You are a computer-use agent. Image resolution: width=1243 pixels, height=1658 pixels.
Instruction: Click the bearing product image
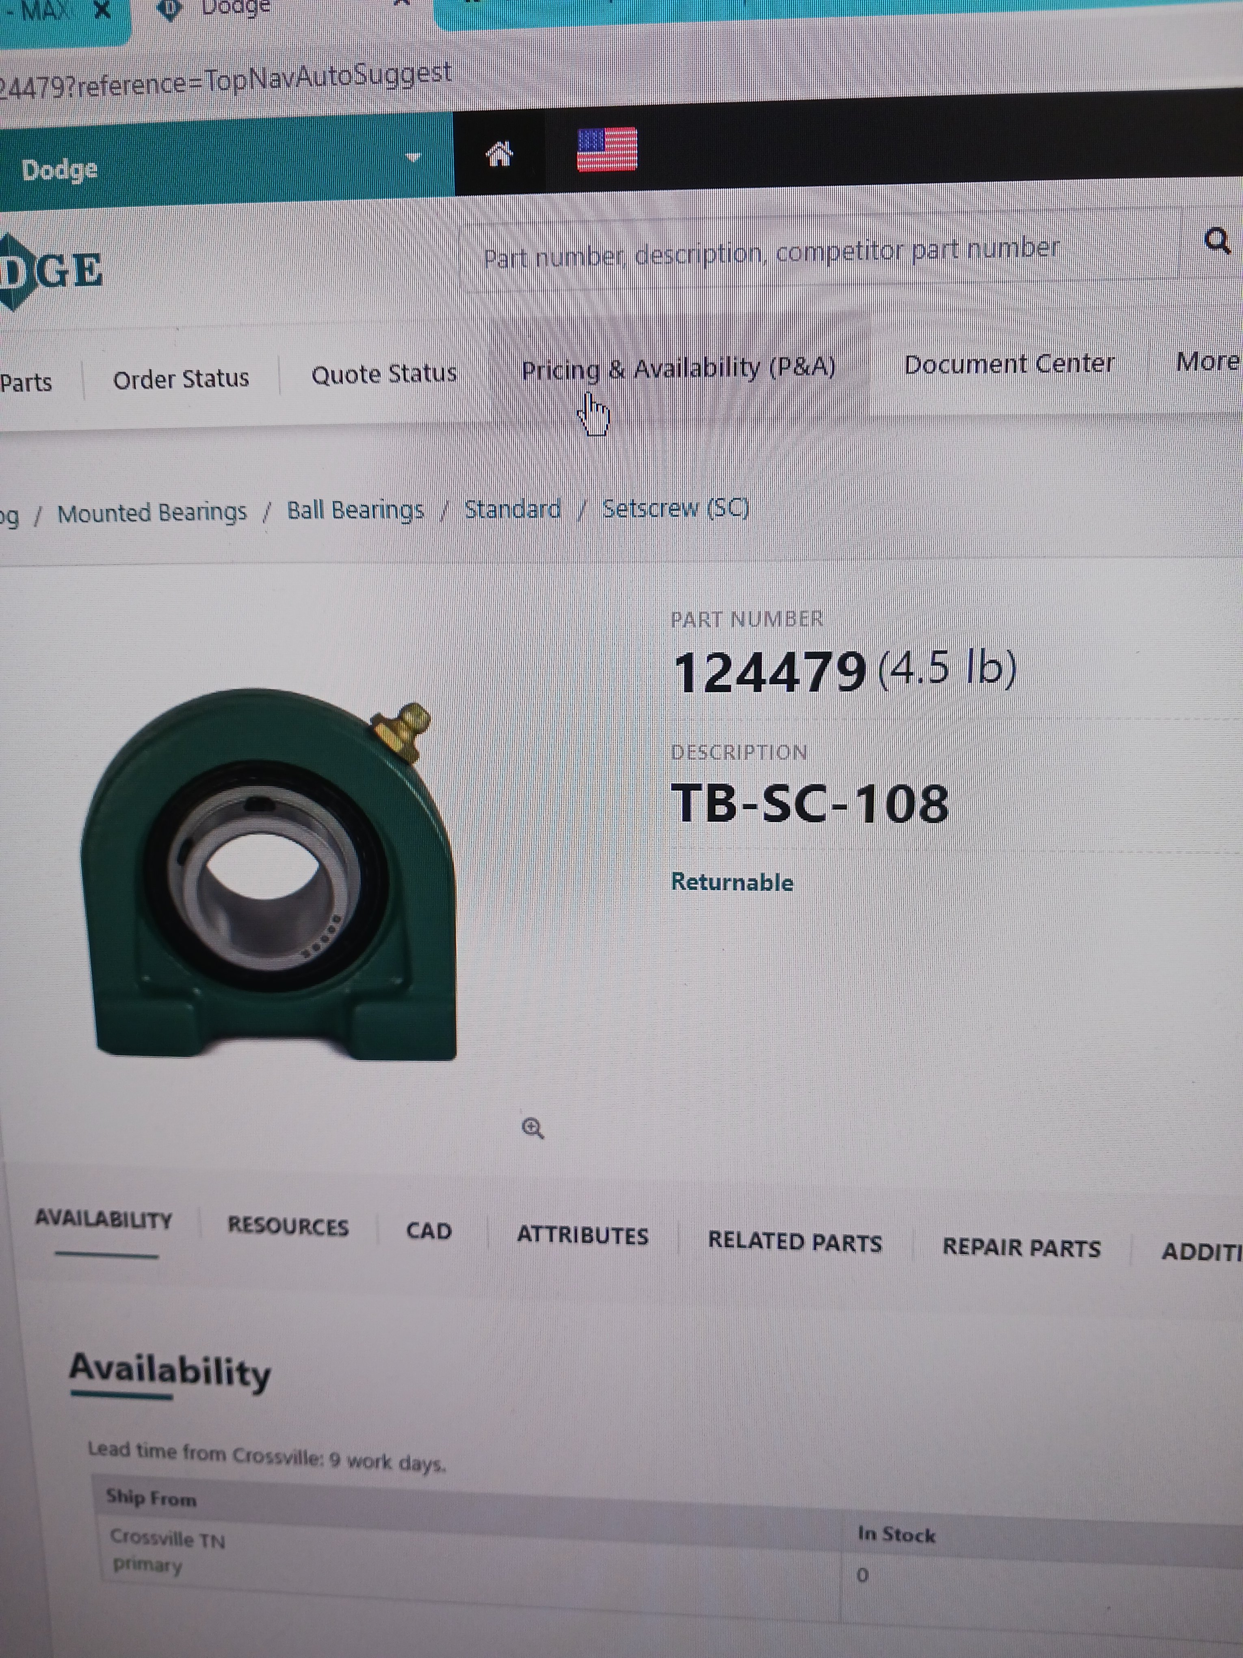coord(267,874)
